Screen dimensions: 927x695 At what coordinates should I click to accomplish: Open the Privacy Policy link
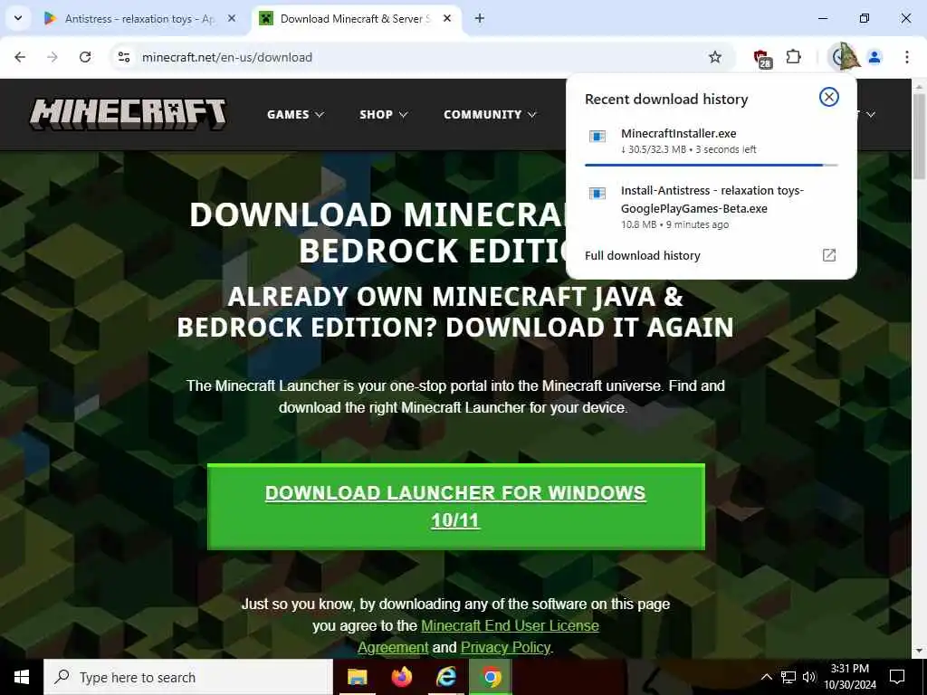pyautogui.click(x=505, y=648)
